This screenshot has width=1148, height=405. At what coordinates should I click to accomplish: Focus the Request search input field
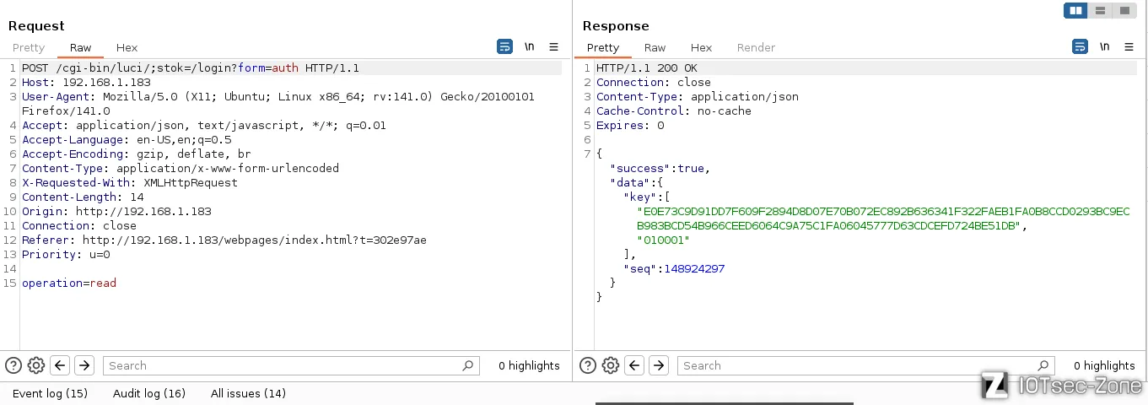pyautogui.click(x=291, y=365)
